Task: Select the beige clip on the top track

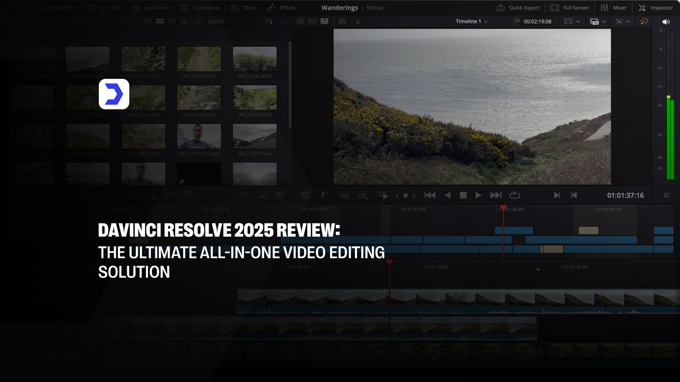Action: [588, 231]
